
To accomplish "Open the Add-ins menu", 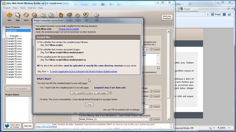I will 32,8.
